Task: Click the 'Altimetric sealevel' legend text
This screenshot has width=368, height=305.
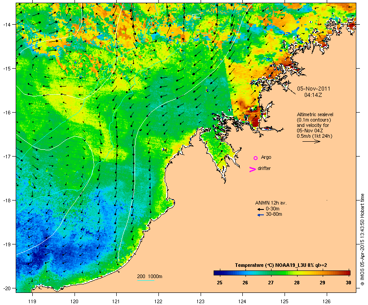Action: coord(315,114)
